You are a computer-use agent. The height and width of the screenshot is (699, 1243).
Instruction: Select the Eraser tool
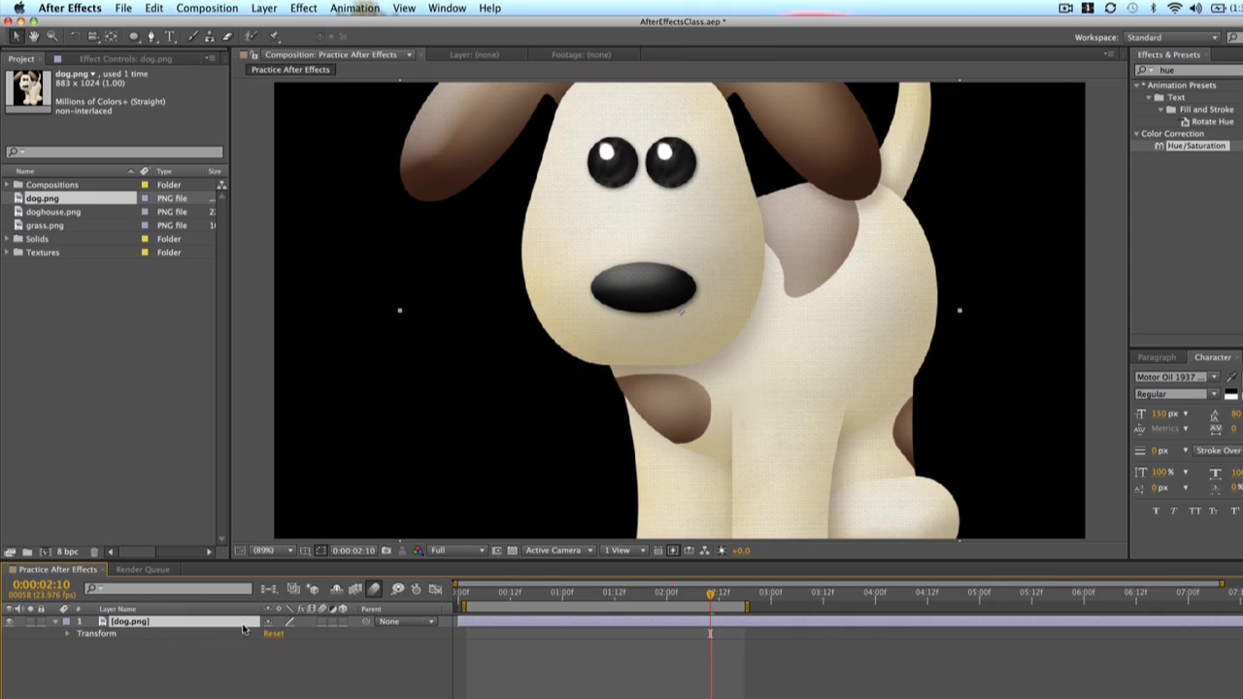pyautogui.click(x=227, y=37)
